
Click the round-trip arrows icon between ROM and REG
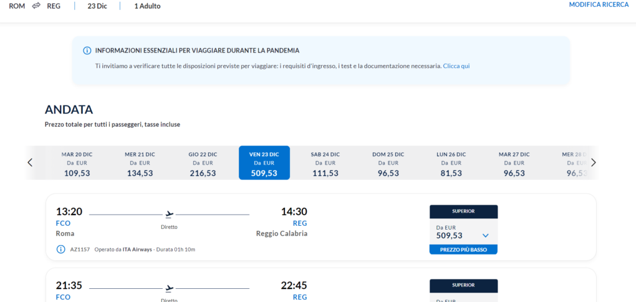(x=36, y=6)
